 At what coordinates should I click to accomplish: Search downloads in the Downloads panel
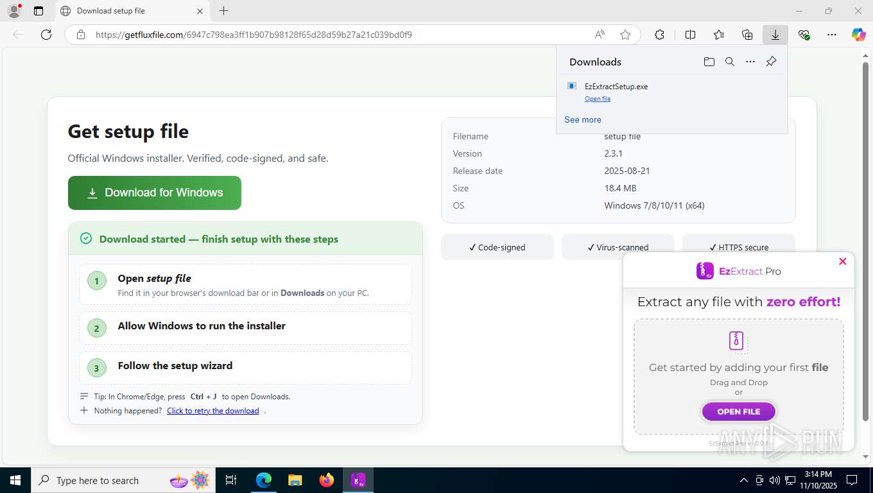(729, 62)
